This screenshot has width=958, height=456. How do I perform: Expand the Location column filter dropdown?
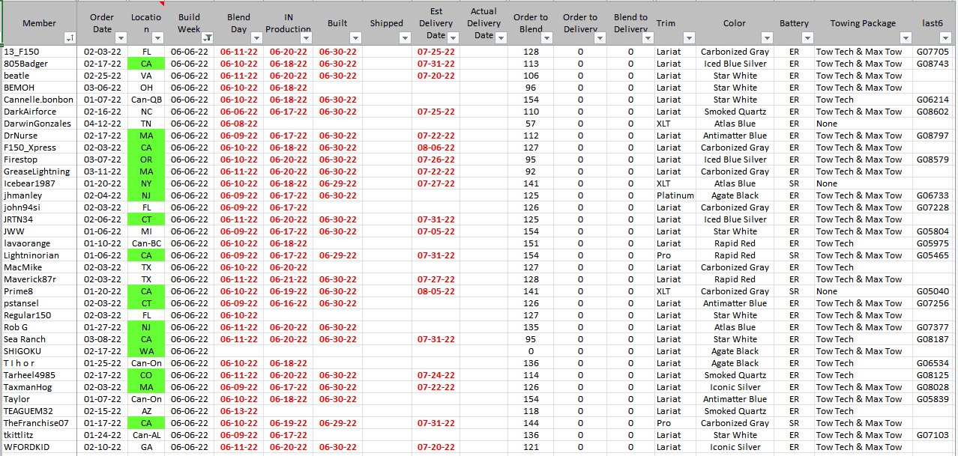(x=158, y=37)
